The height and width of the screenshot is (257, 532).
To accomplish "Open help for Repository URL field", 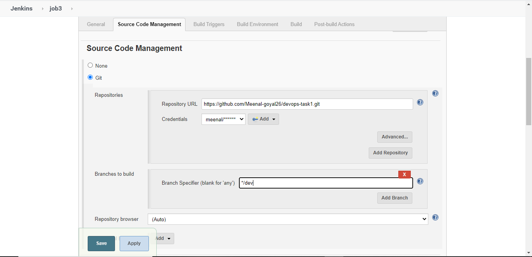I will (x=420, y=102).
